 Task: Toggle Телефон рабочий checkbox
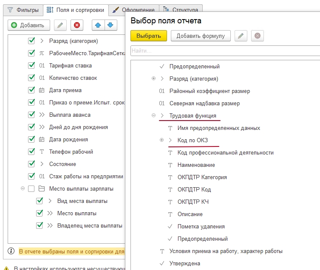[31, 152]
